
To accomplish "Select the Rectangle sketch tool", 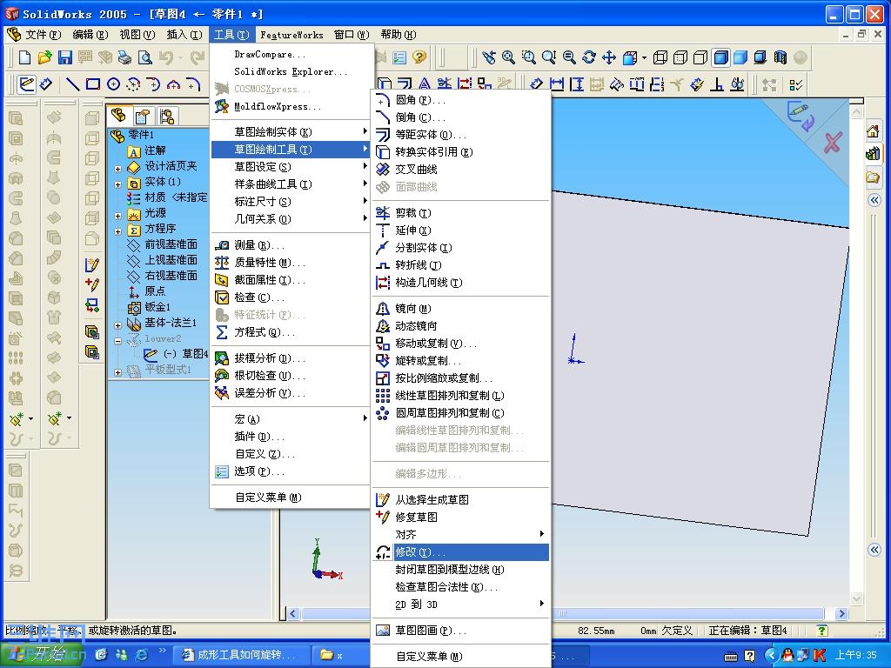I will click(92, 84).
